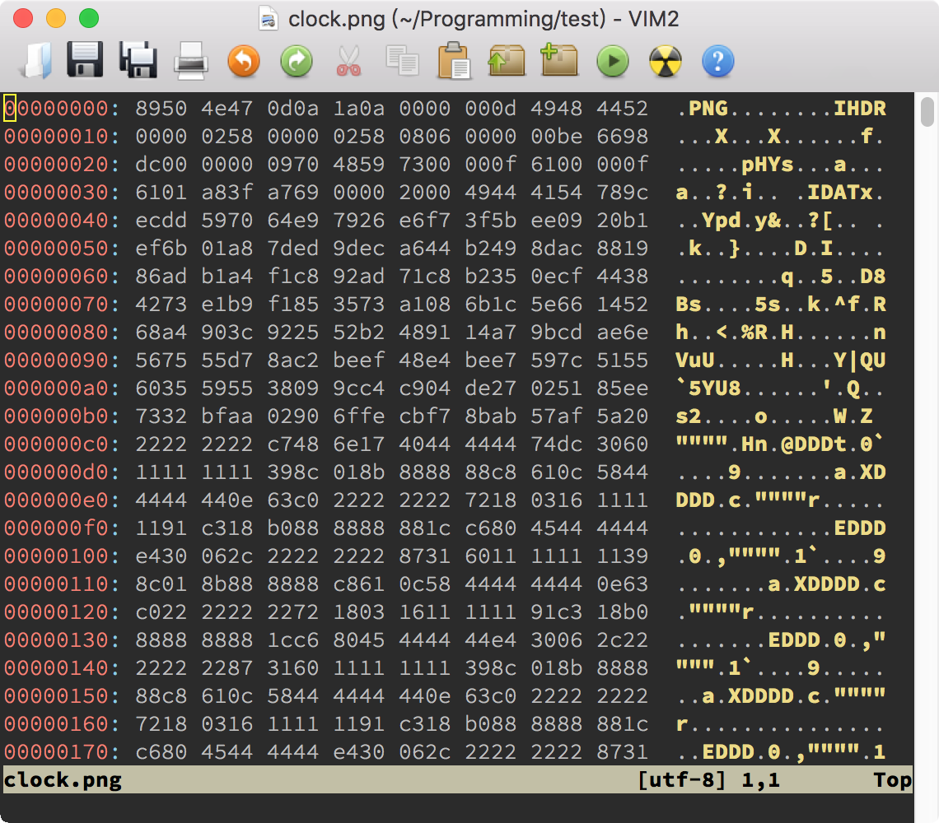Place the cursor on the offset 00000100 line
Screen dimensions: 939x823
click(x=56, y=556)
